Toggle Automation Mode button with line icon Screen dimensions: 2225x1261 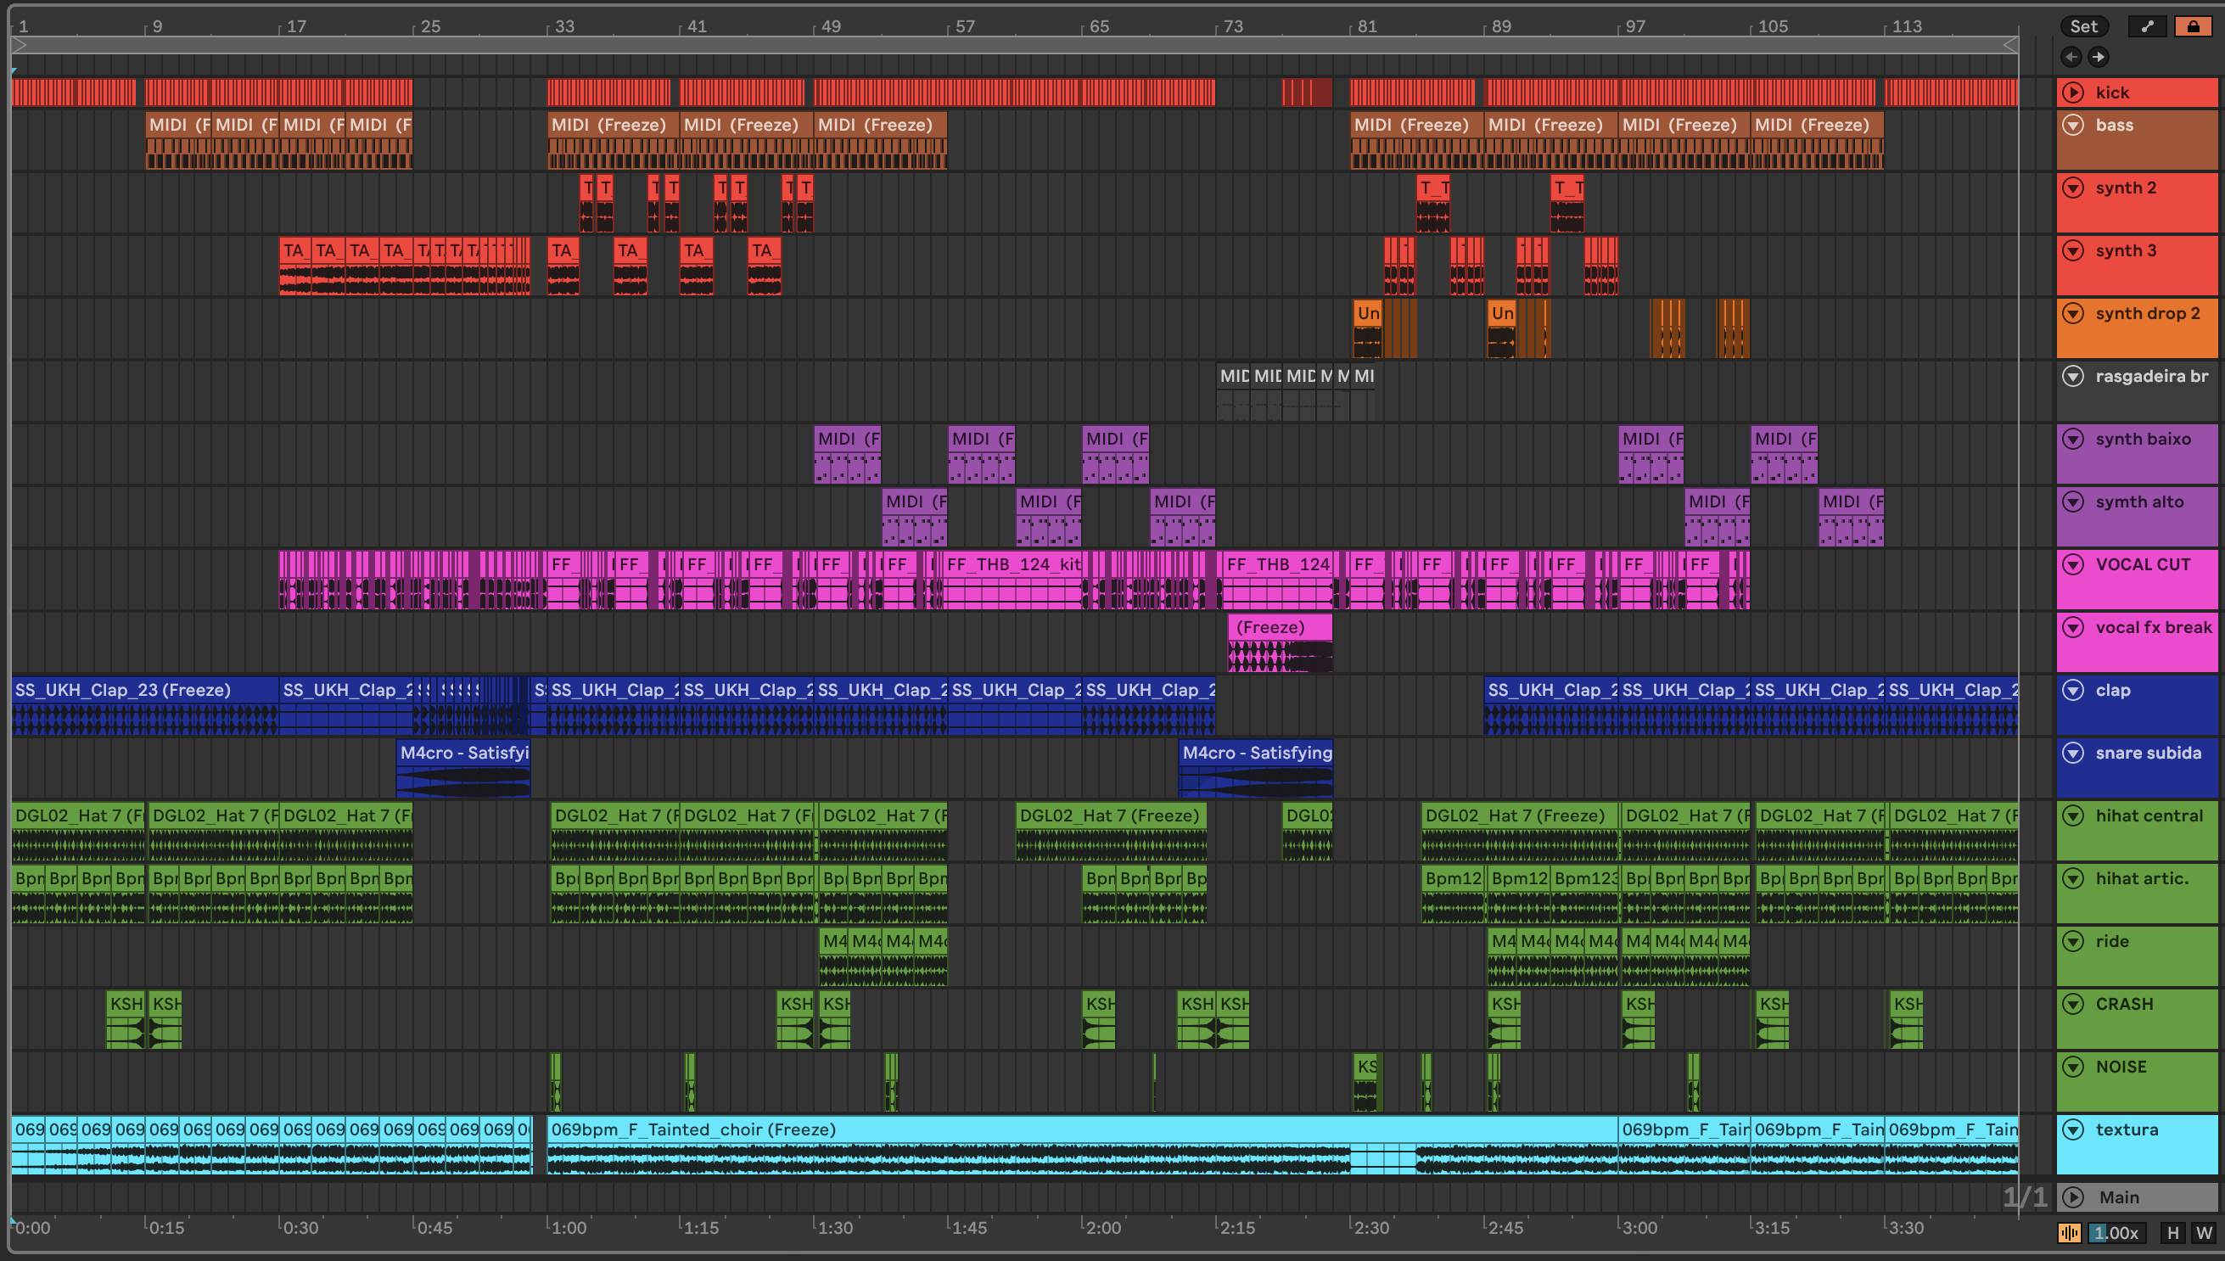point(2146,27)
